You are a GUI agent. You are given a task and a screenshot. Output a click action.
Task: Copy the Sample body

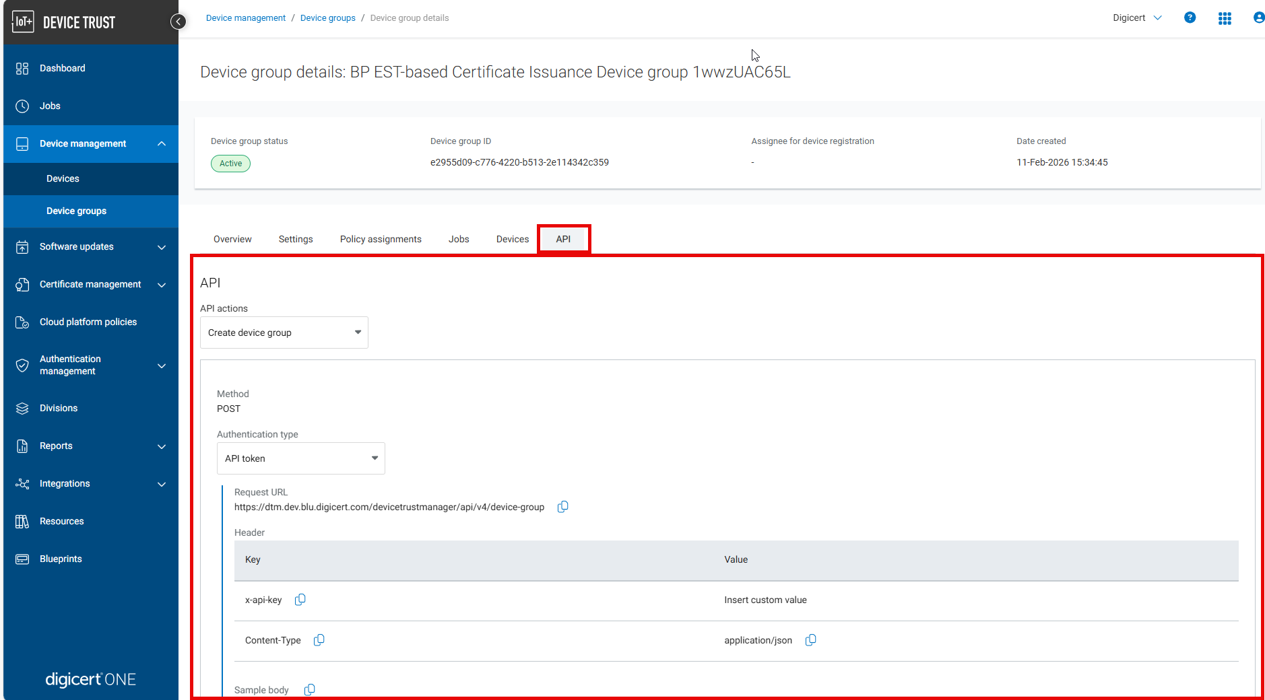click(x=309, y=690)
